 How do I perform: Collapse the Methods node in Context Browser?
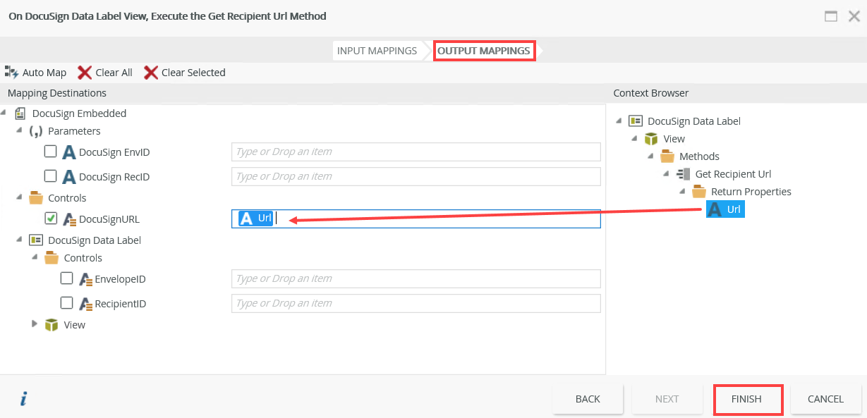(651, 156)
